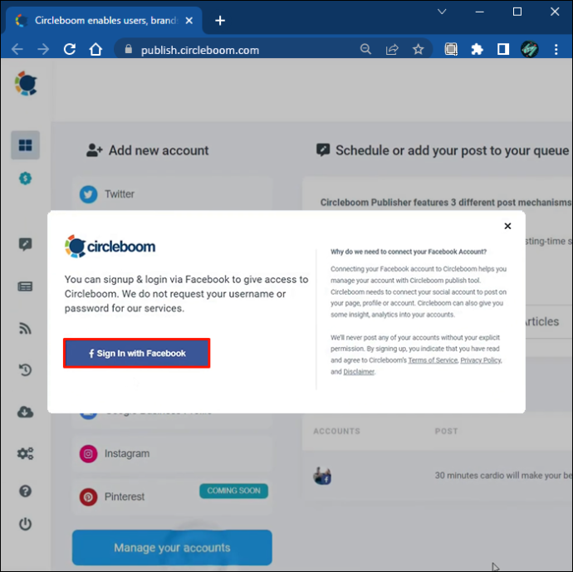
Task: Click the browser forward arrow
Action: tap(43, 49)
